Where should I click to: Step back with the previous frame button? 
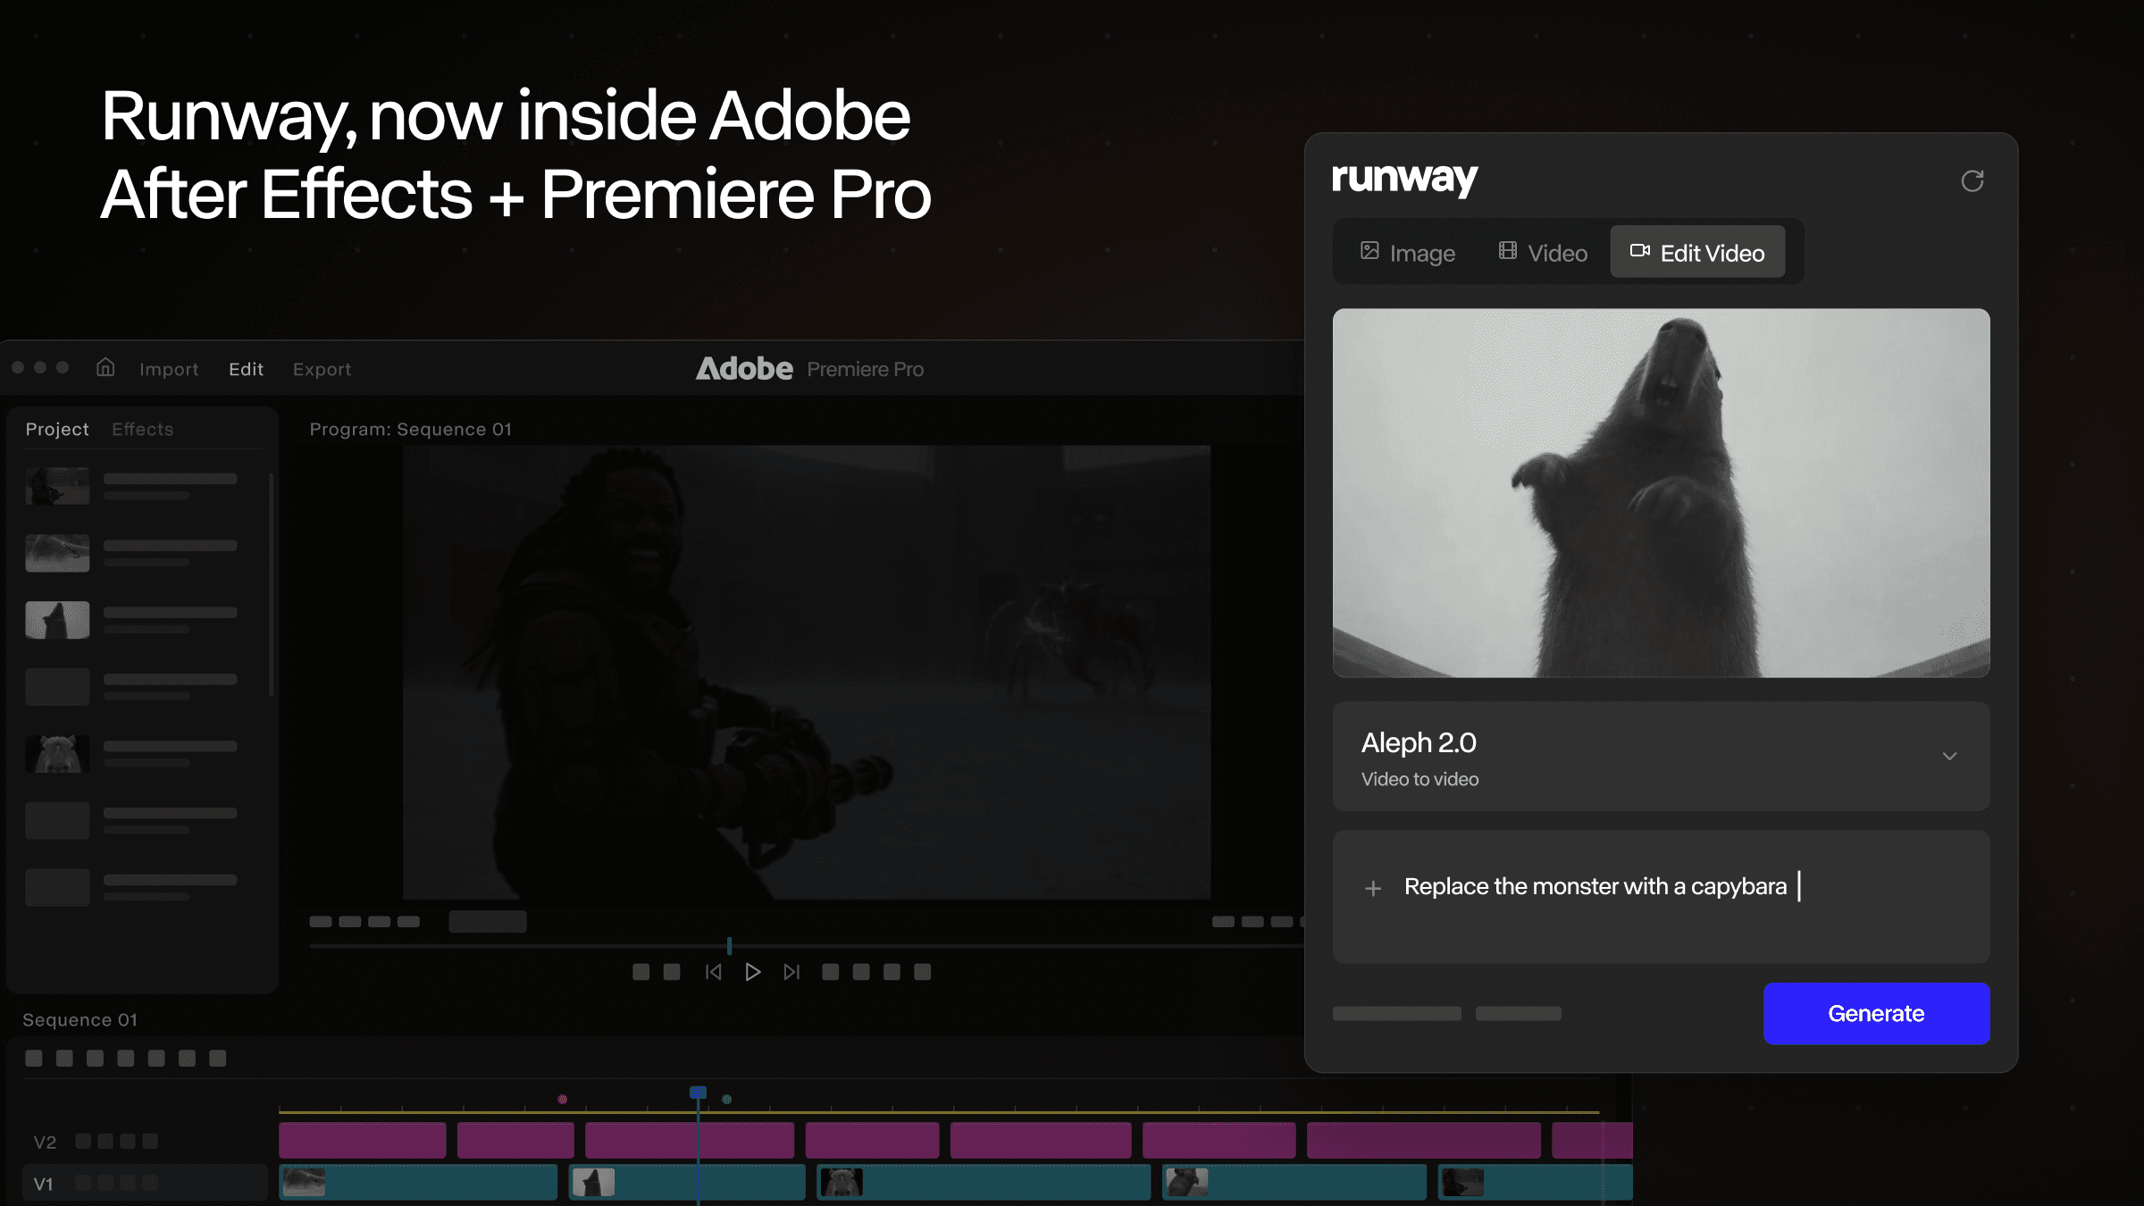(713, 972)
